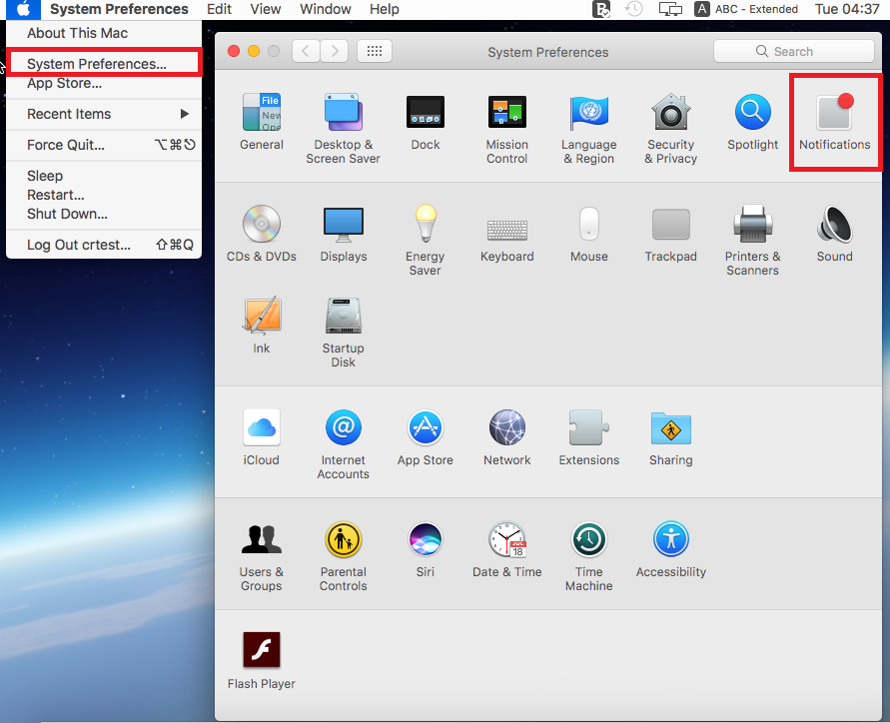Open Network preferences

click(506, 437)
